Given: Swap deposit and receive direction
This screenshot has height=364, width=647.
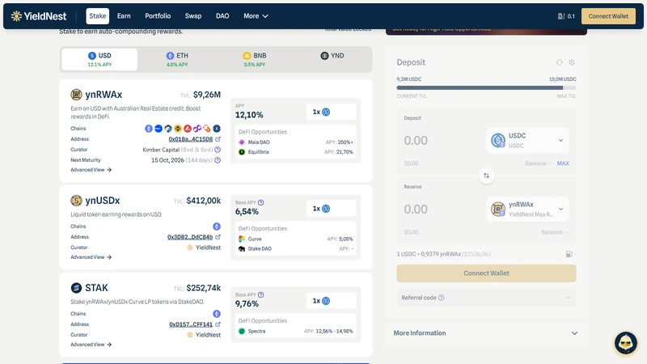Looking at the screenshot, I should 486,176.
